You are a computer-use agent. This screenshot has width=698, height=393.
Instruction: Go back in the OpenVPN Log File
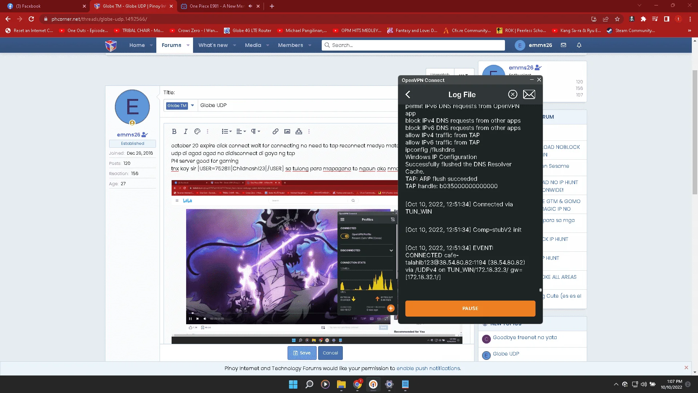pyautogui.click(x=408, y=95)
